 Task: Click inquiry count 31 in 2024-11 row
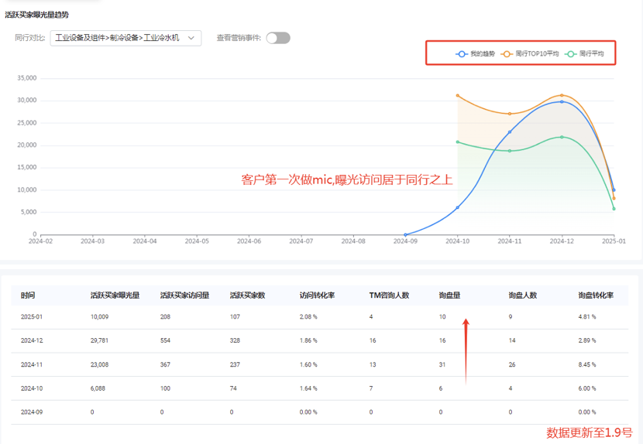tap(442, 364)
